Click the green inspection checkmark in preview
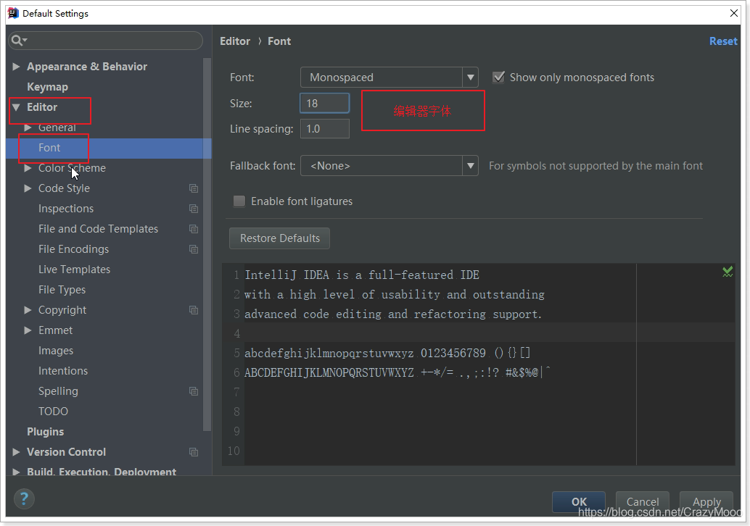Screen dimensions: 750x526 click(x=728, y=272)
